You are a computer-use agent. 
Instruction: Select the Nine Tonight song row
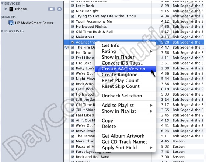pyautogui.click(x=134, y=11)
